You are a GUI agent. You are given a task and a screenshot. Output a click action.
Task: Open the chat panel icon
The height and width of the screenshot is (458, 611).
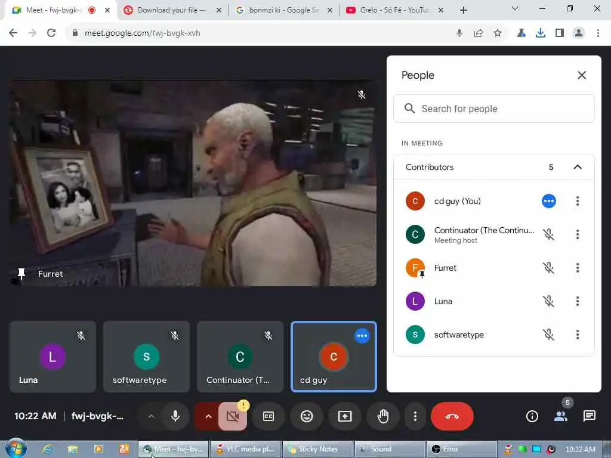click(x=589, y=416)
